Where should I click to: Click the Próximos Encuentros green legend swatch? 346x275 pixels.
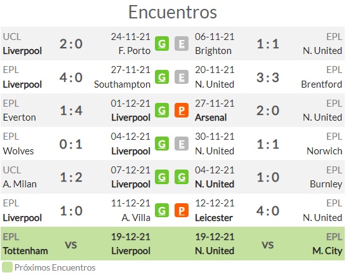click(x=7, y=267)
